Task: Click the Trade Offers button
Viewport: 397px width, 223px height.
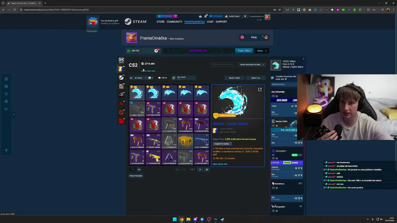Action: tap(244, 51)
